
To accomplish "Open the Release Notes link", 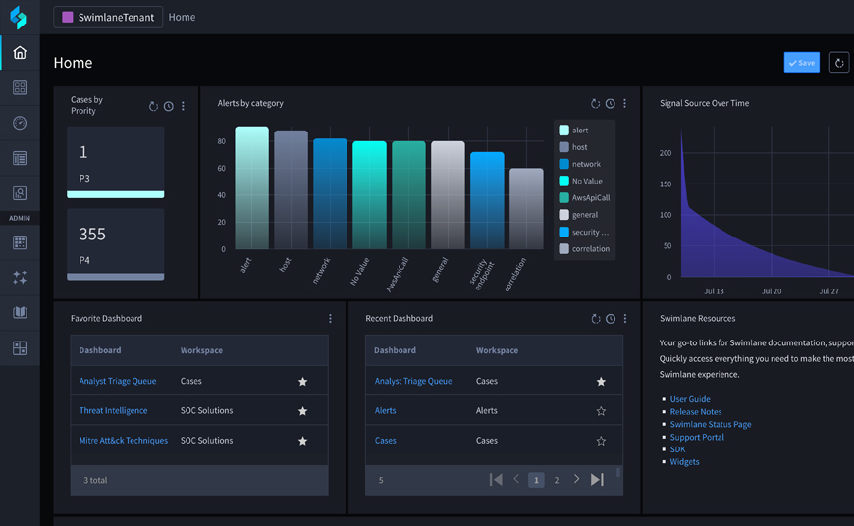I will (696, 411).
